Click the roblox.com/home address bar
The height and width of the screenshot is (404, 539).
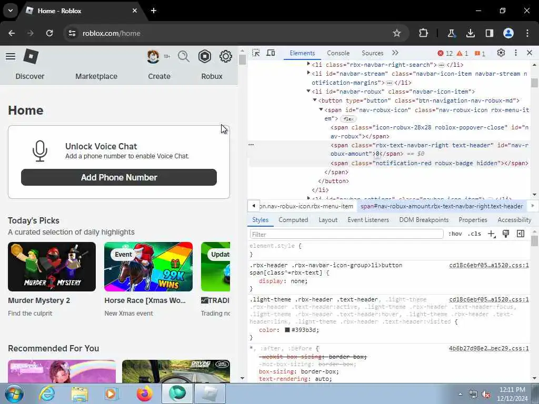pos(235,33)
